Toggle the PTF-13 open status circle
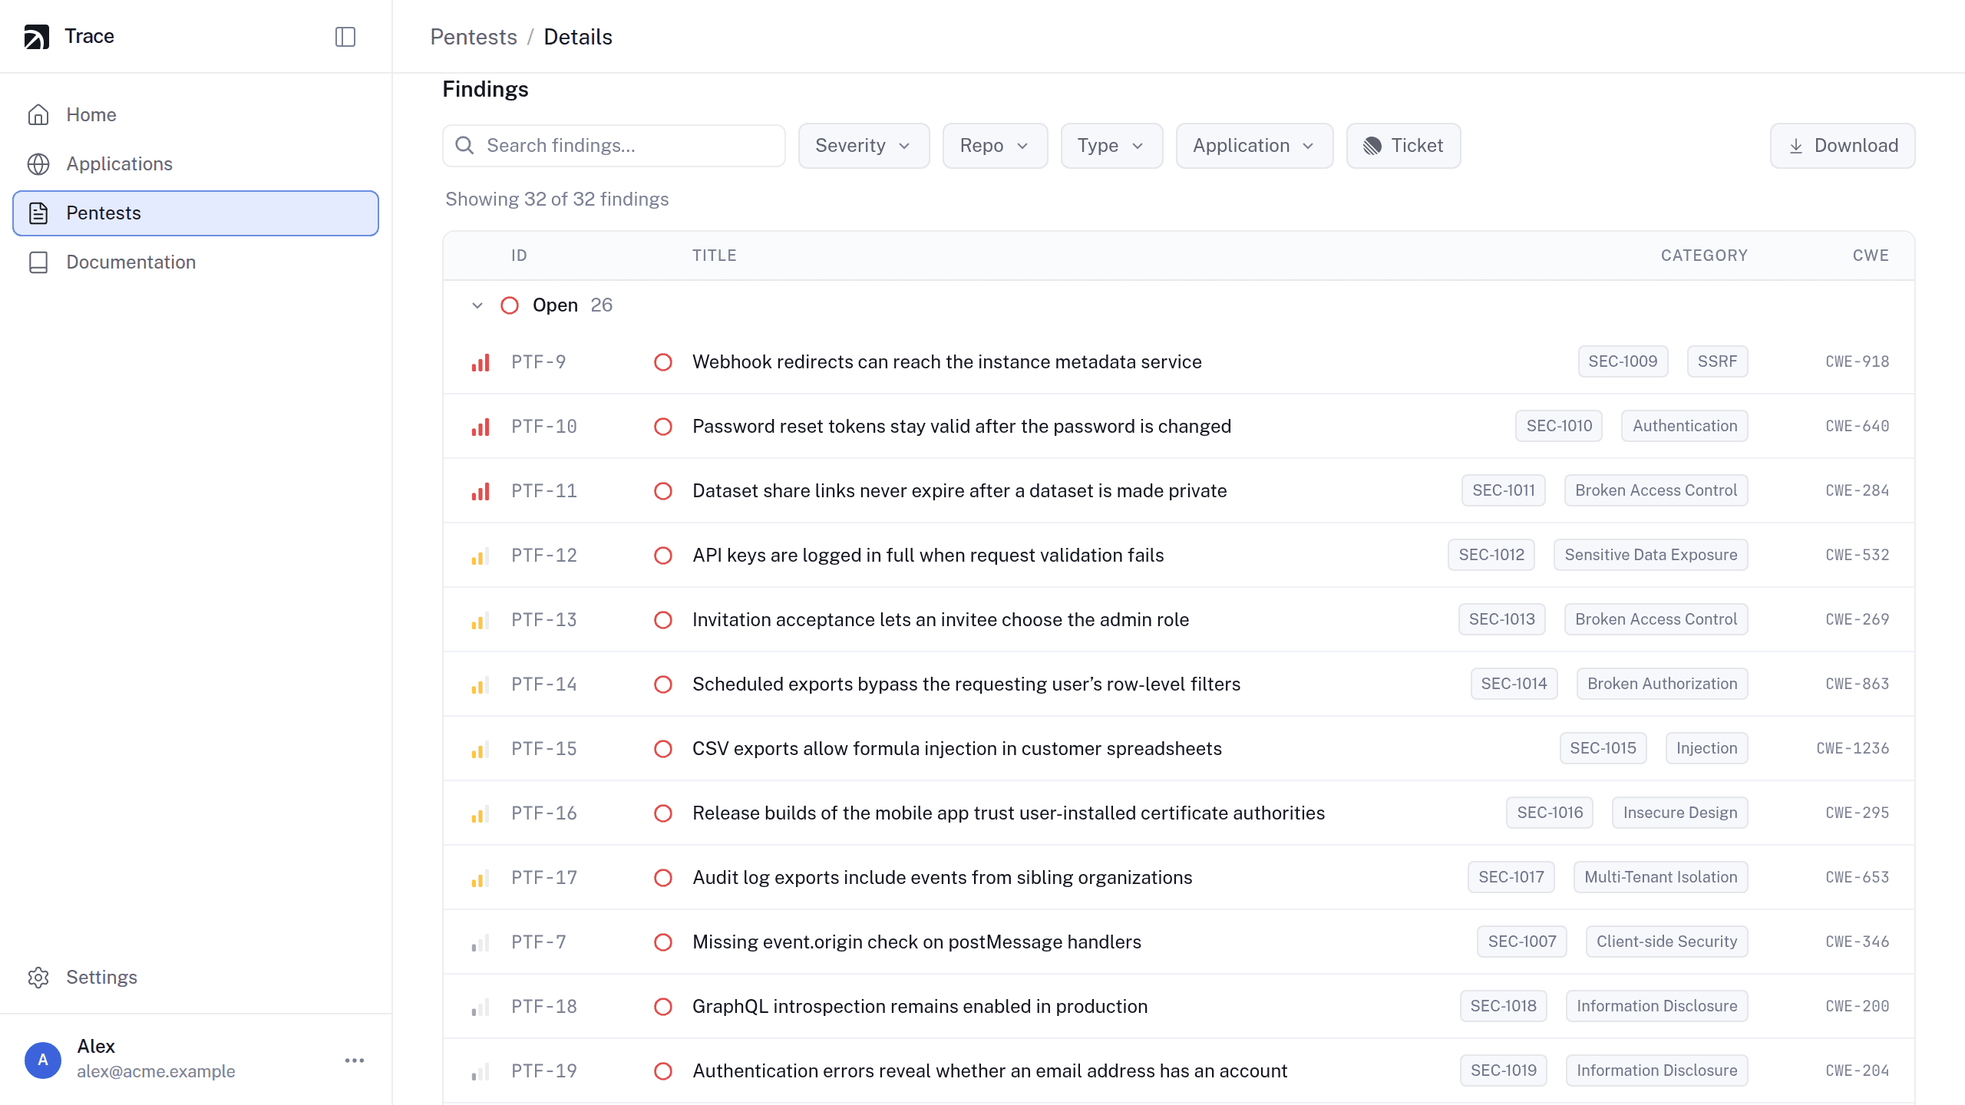 663,620
